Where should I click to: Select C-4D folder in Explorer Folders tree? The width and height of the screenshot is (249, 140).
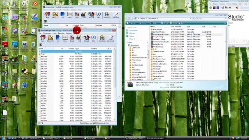[x=134, y=62]
